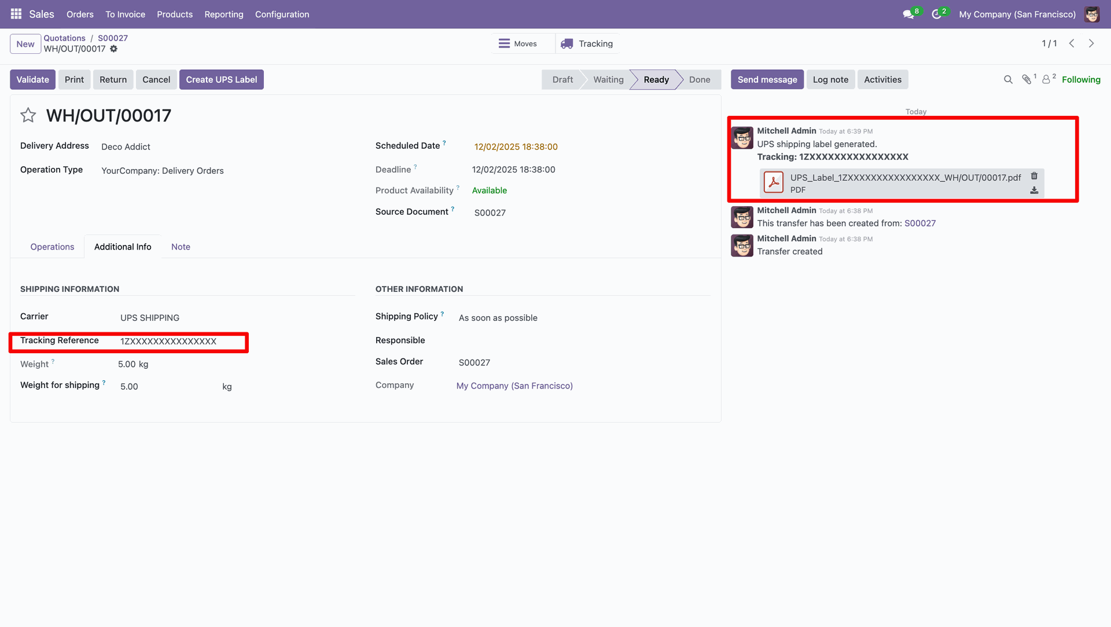Open the Tracking truck smart button
This screenshot has width=1111, height=627.
[587, 43]
